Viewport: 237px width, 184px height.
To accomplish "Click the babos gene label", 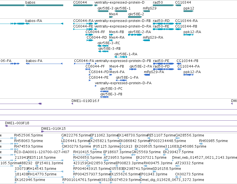I will (30, 3).
